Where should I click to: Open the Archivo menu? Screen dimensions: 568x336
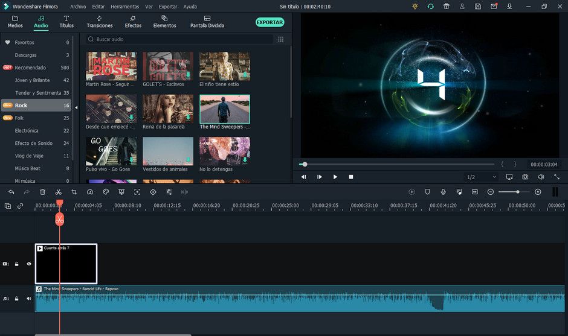click(x=78, y=7)
